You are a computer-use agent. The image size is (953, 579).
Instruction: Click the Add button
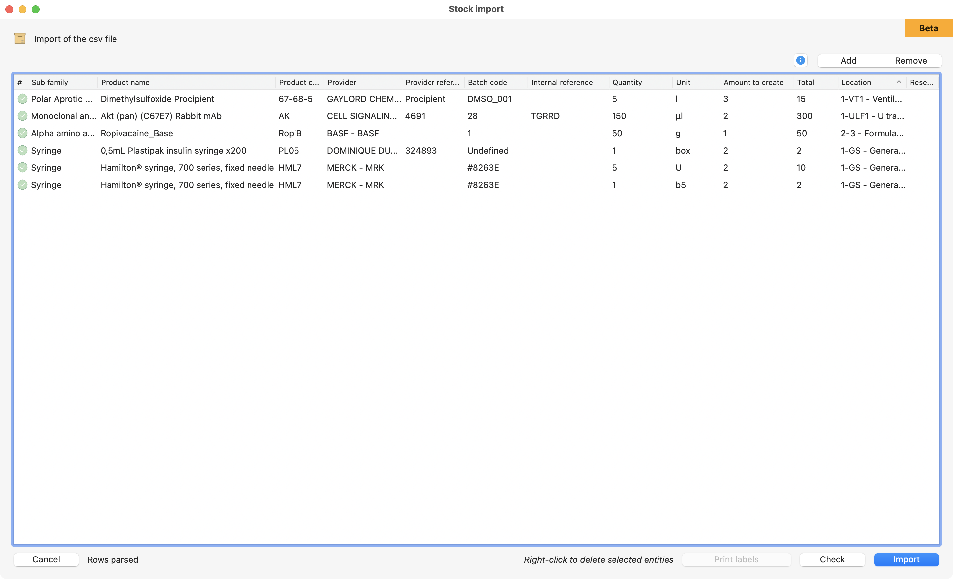pos(848,61)
